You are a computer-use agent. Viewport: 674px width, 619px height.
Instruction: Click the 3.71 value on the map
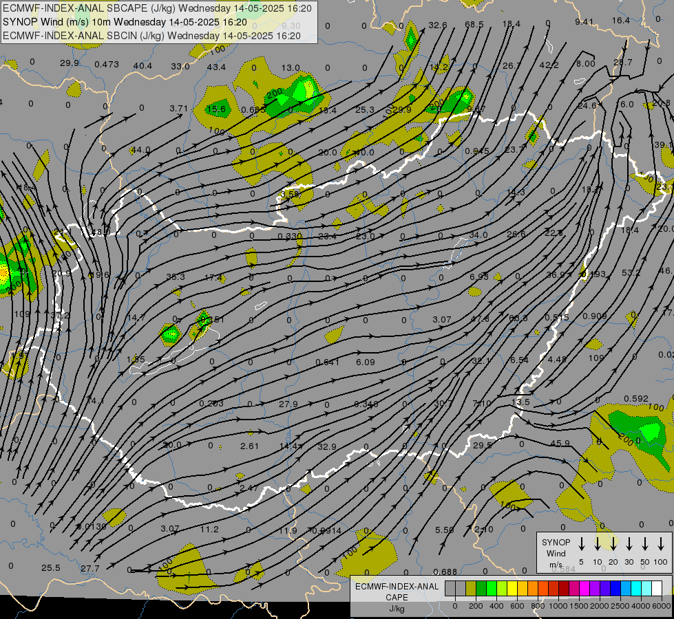(179, 108)
